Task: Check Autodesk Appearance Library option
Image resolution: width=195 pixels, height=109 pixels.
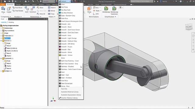Action: [x=71, y=95]
